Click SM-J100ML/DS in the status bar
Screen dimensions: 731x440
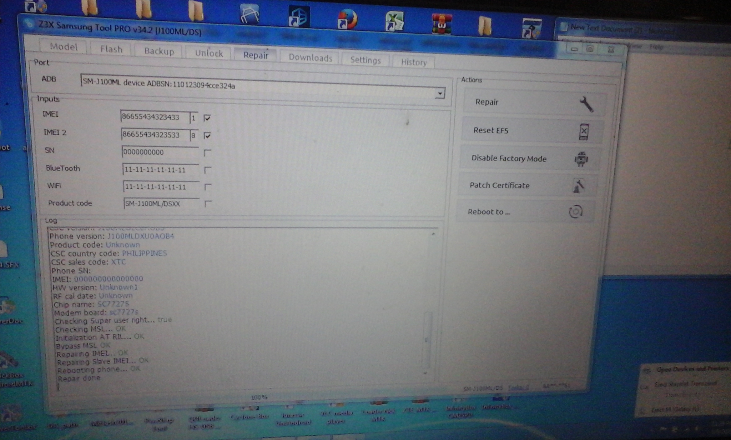pos(483,388)
